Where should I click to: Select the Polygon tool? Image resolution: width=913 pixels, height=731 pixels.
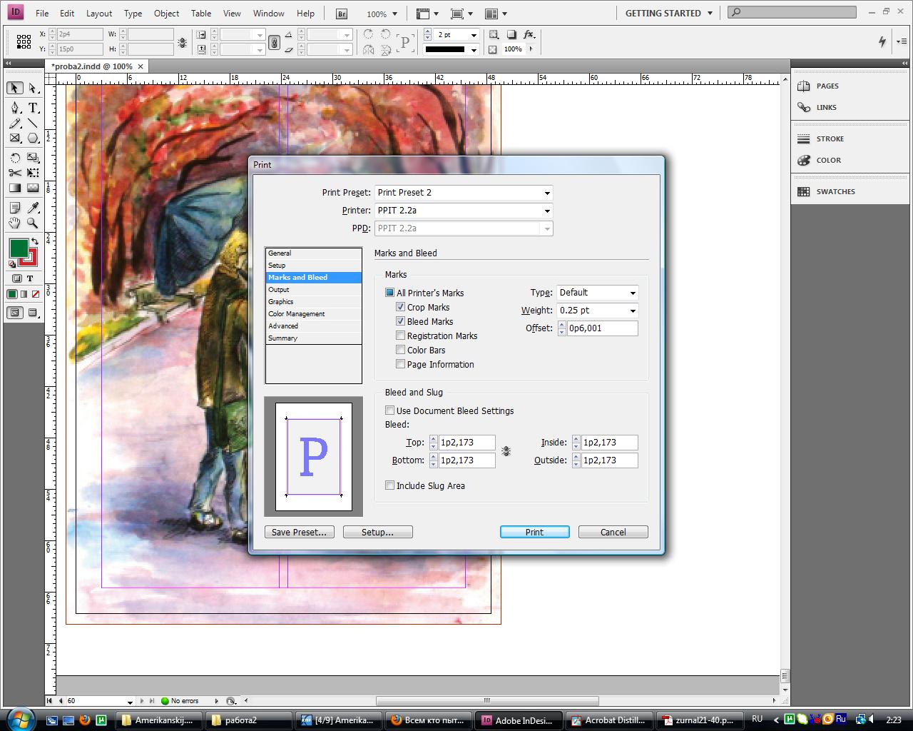point(33,138)
